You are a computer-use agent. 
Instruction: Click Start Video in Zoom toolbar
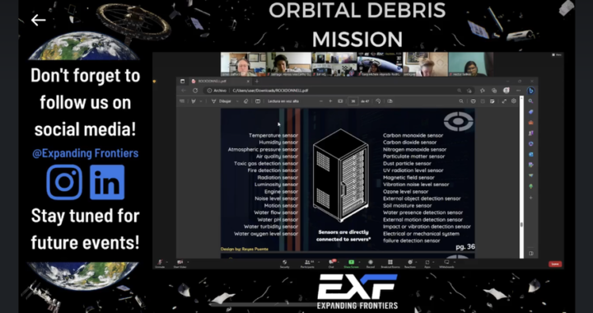click(x=180, y=264)
